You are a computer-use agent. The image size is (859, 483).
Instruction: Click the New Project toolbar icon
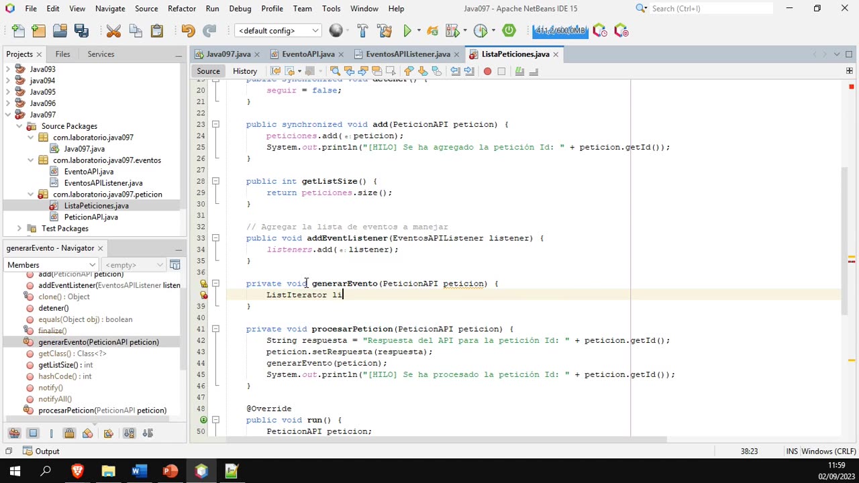(39, 31)
